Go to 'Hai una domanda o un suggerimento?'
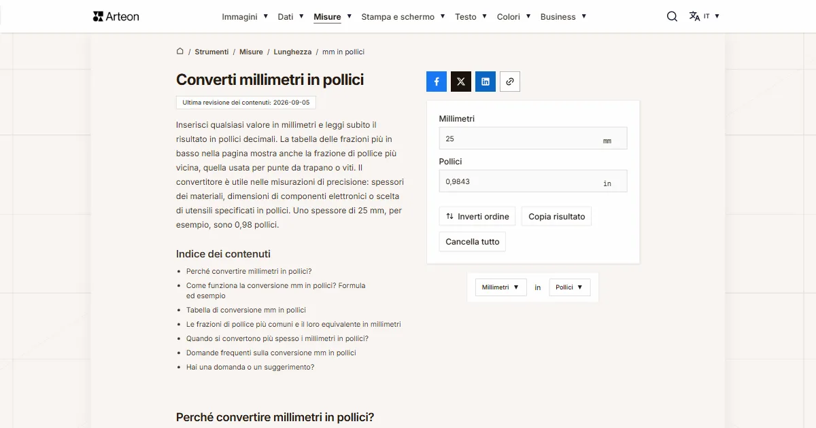 [x=250, y=367]
